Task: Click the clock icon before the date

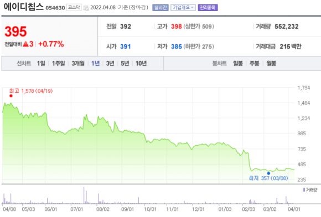Action: coord(86,8)
